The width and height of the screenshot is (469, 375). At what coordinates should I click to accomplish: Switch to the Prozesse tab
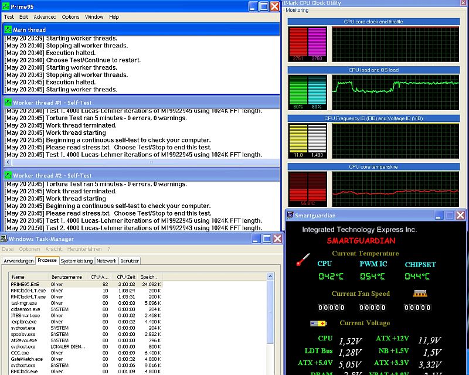[x=47, y=260]
